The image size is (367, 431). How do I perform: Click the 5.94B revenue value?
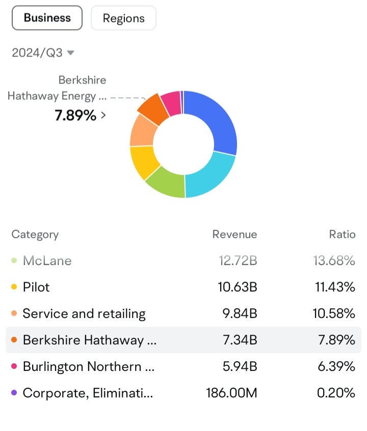click(240, 366)
